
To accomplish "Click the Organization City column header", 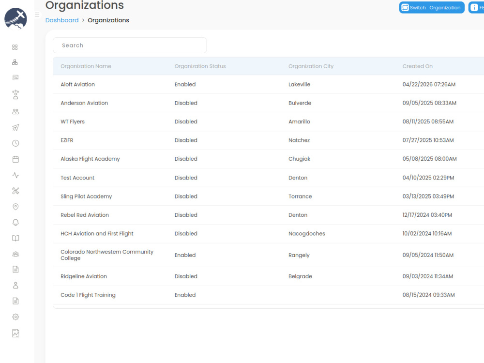I will (311, 66).
